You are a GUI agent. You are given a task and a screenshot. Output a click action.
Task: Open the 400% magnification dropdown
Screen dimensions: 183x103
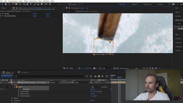pyautogui.click(x=73, y=68)
